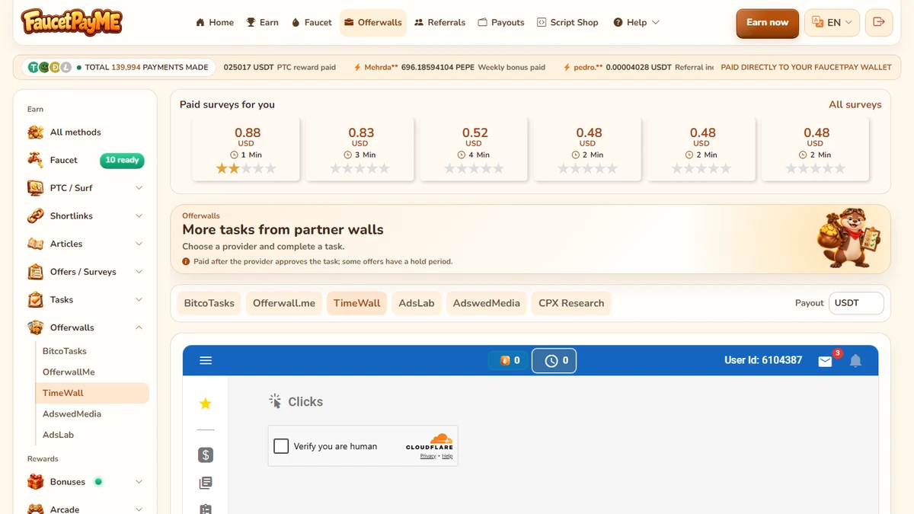Select the TimeWall provider tab
The image size is (914, 514).
click(357, 303)
